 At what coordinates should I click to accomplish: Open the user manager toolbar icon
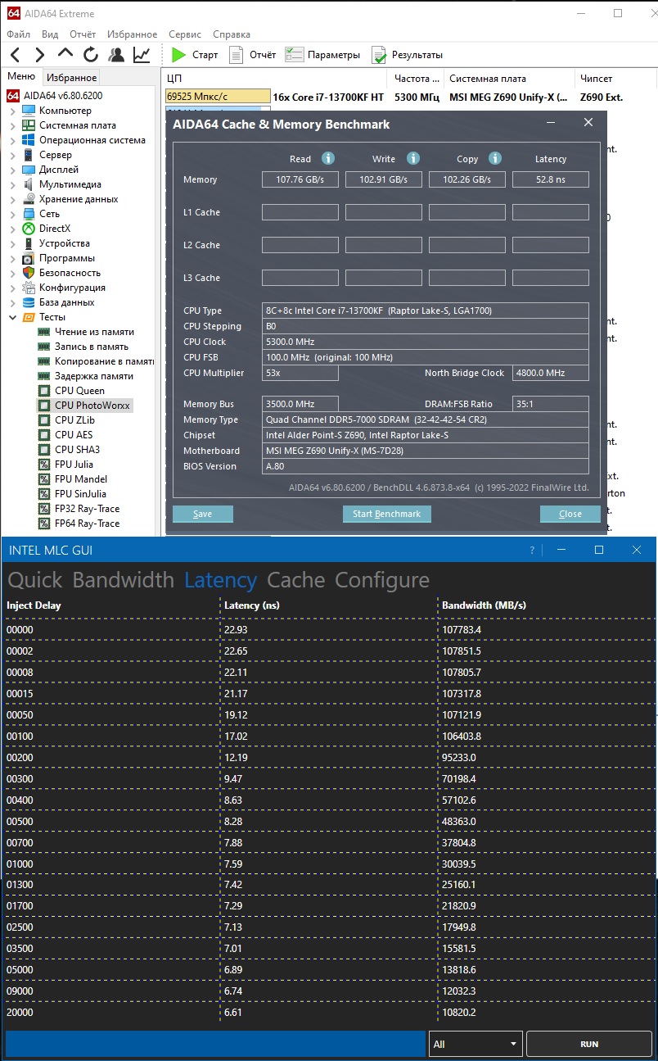116,55
